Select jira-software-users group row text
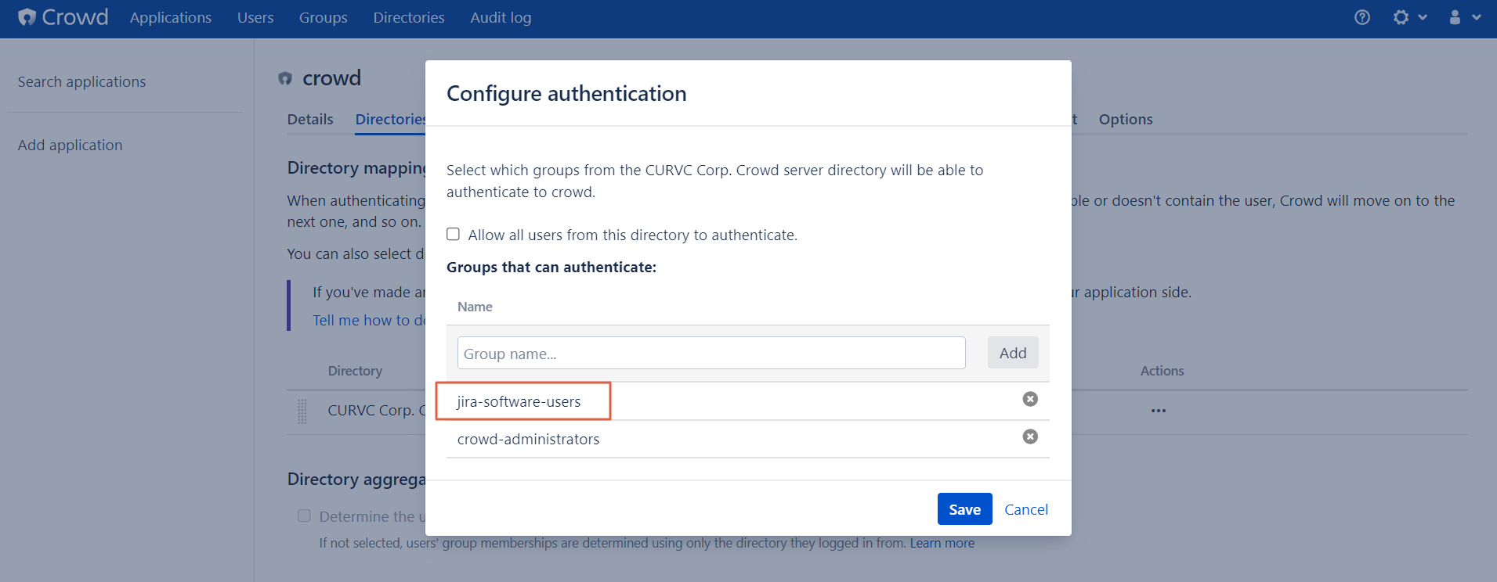This screenshot has width=1497, height=582. pyautogui.click(x=519, y=401)
